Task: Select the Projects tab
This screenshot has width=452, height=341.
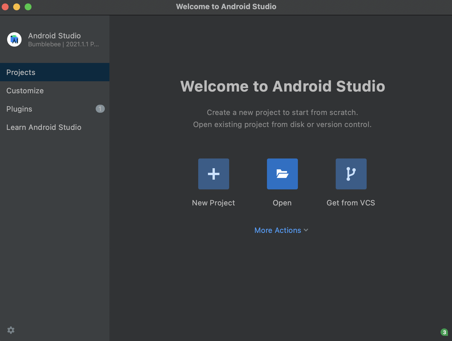Action: pos(55,72)
